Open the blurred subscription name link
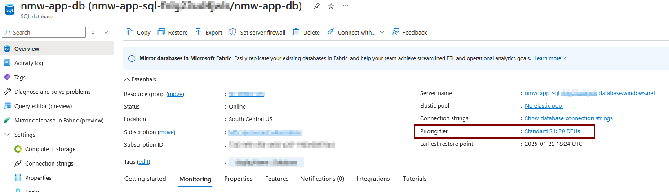 (x=265, y=132)
